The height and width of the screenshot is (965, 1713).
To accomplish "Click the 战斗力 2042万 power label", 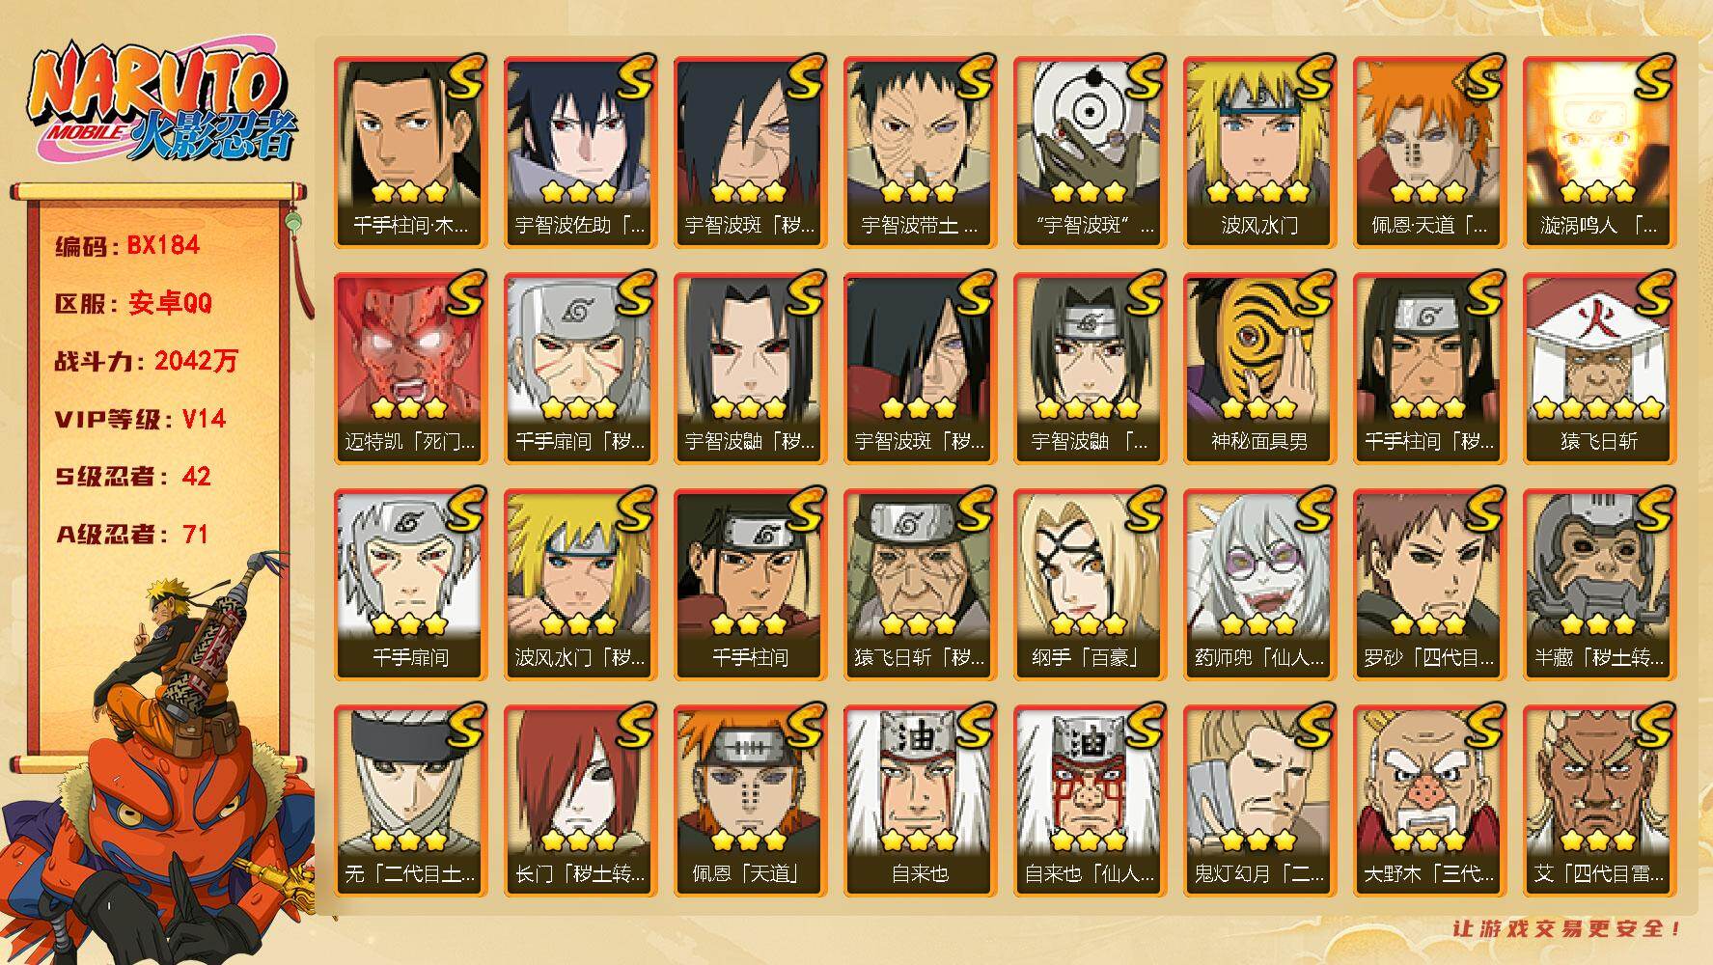I will click(146, 361).
